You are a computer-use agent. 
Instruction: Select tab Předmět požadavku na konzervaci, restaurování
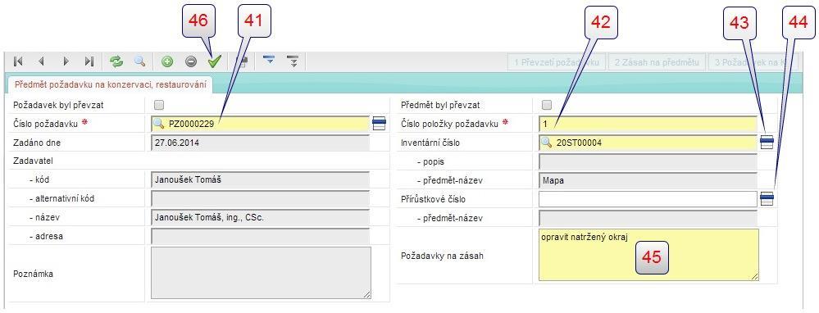click(x=111, y=84)
